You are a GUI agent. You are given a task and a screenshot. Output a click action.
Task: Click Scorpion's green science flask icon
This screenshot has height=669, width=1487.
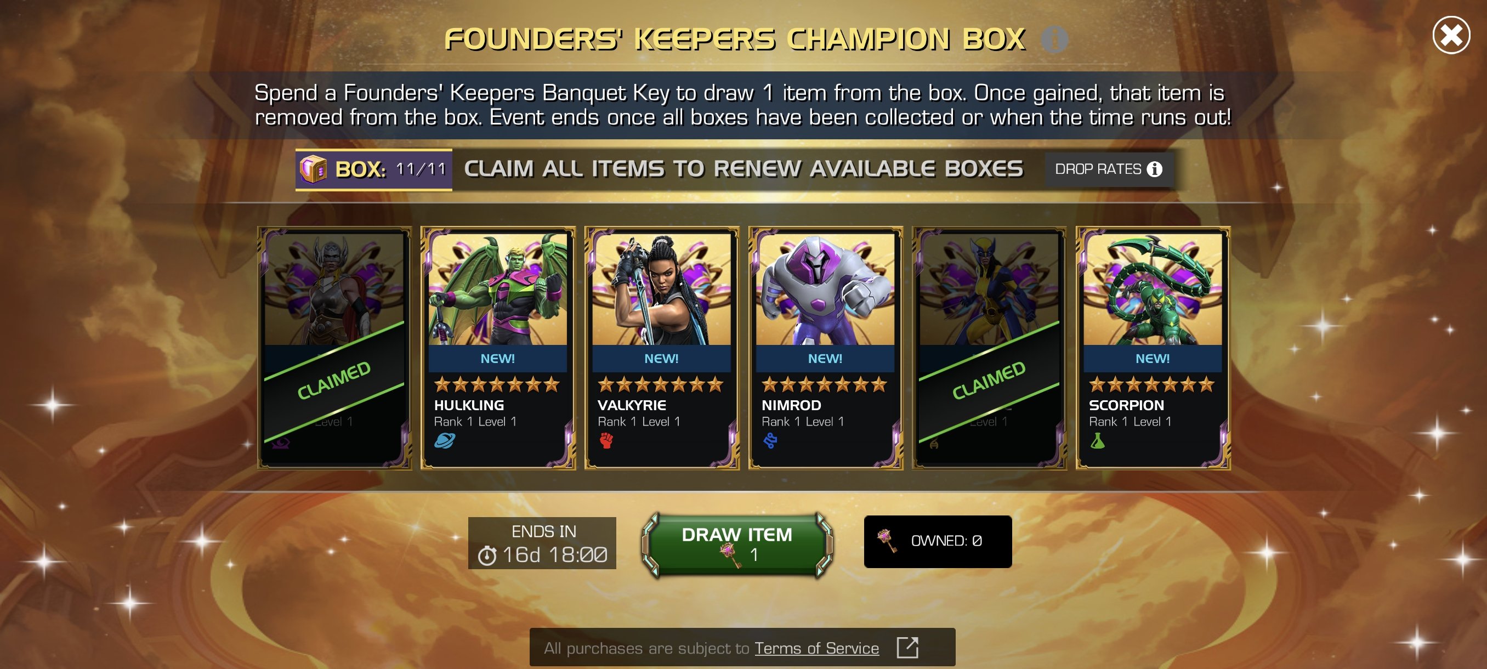pyautogui.click(x=1097, y=441)
